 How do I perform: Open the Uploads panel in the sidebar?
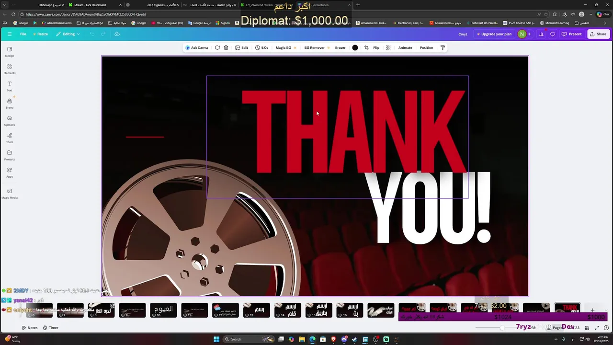click(x=10, y=121)
